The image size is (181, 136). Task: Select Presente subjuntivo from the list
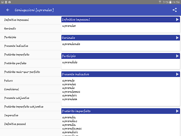(x=30, y=98)
